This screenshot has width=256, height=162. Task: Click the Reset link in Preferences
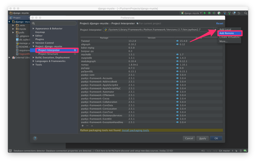(x=219, y=23)
